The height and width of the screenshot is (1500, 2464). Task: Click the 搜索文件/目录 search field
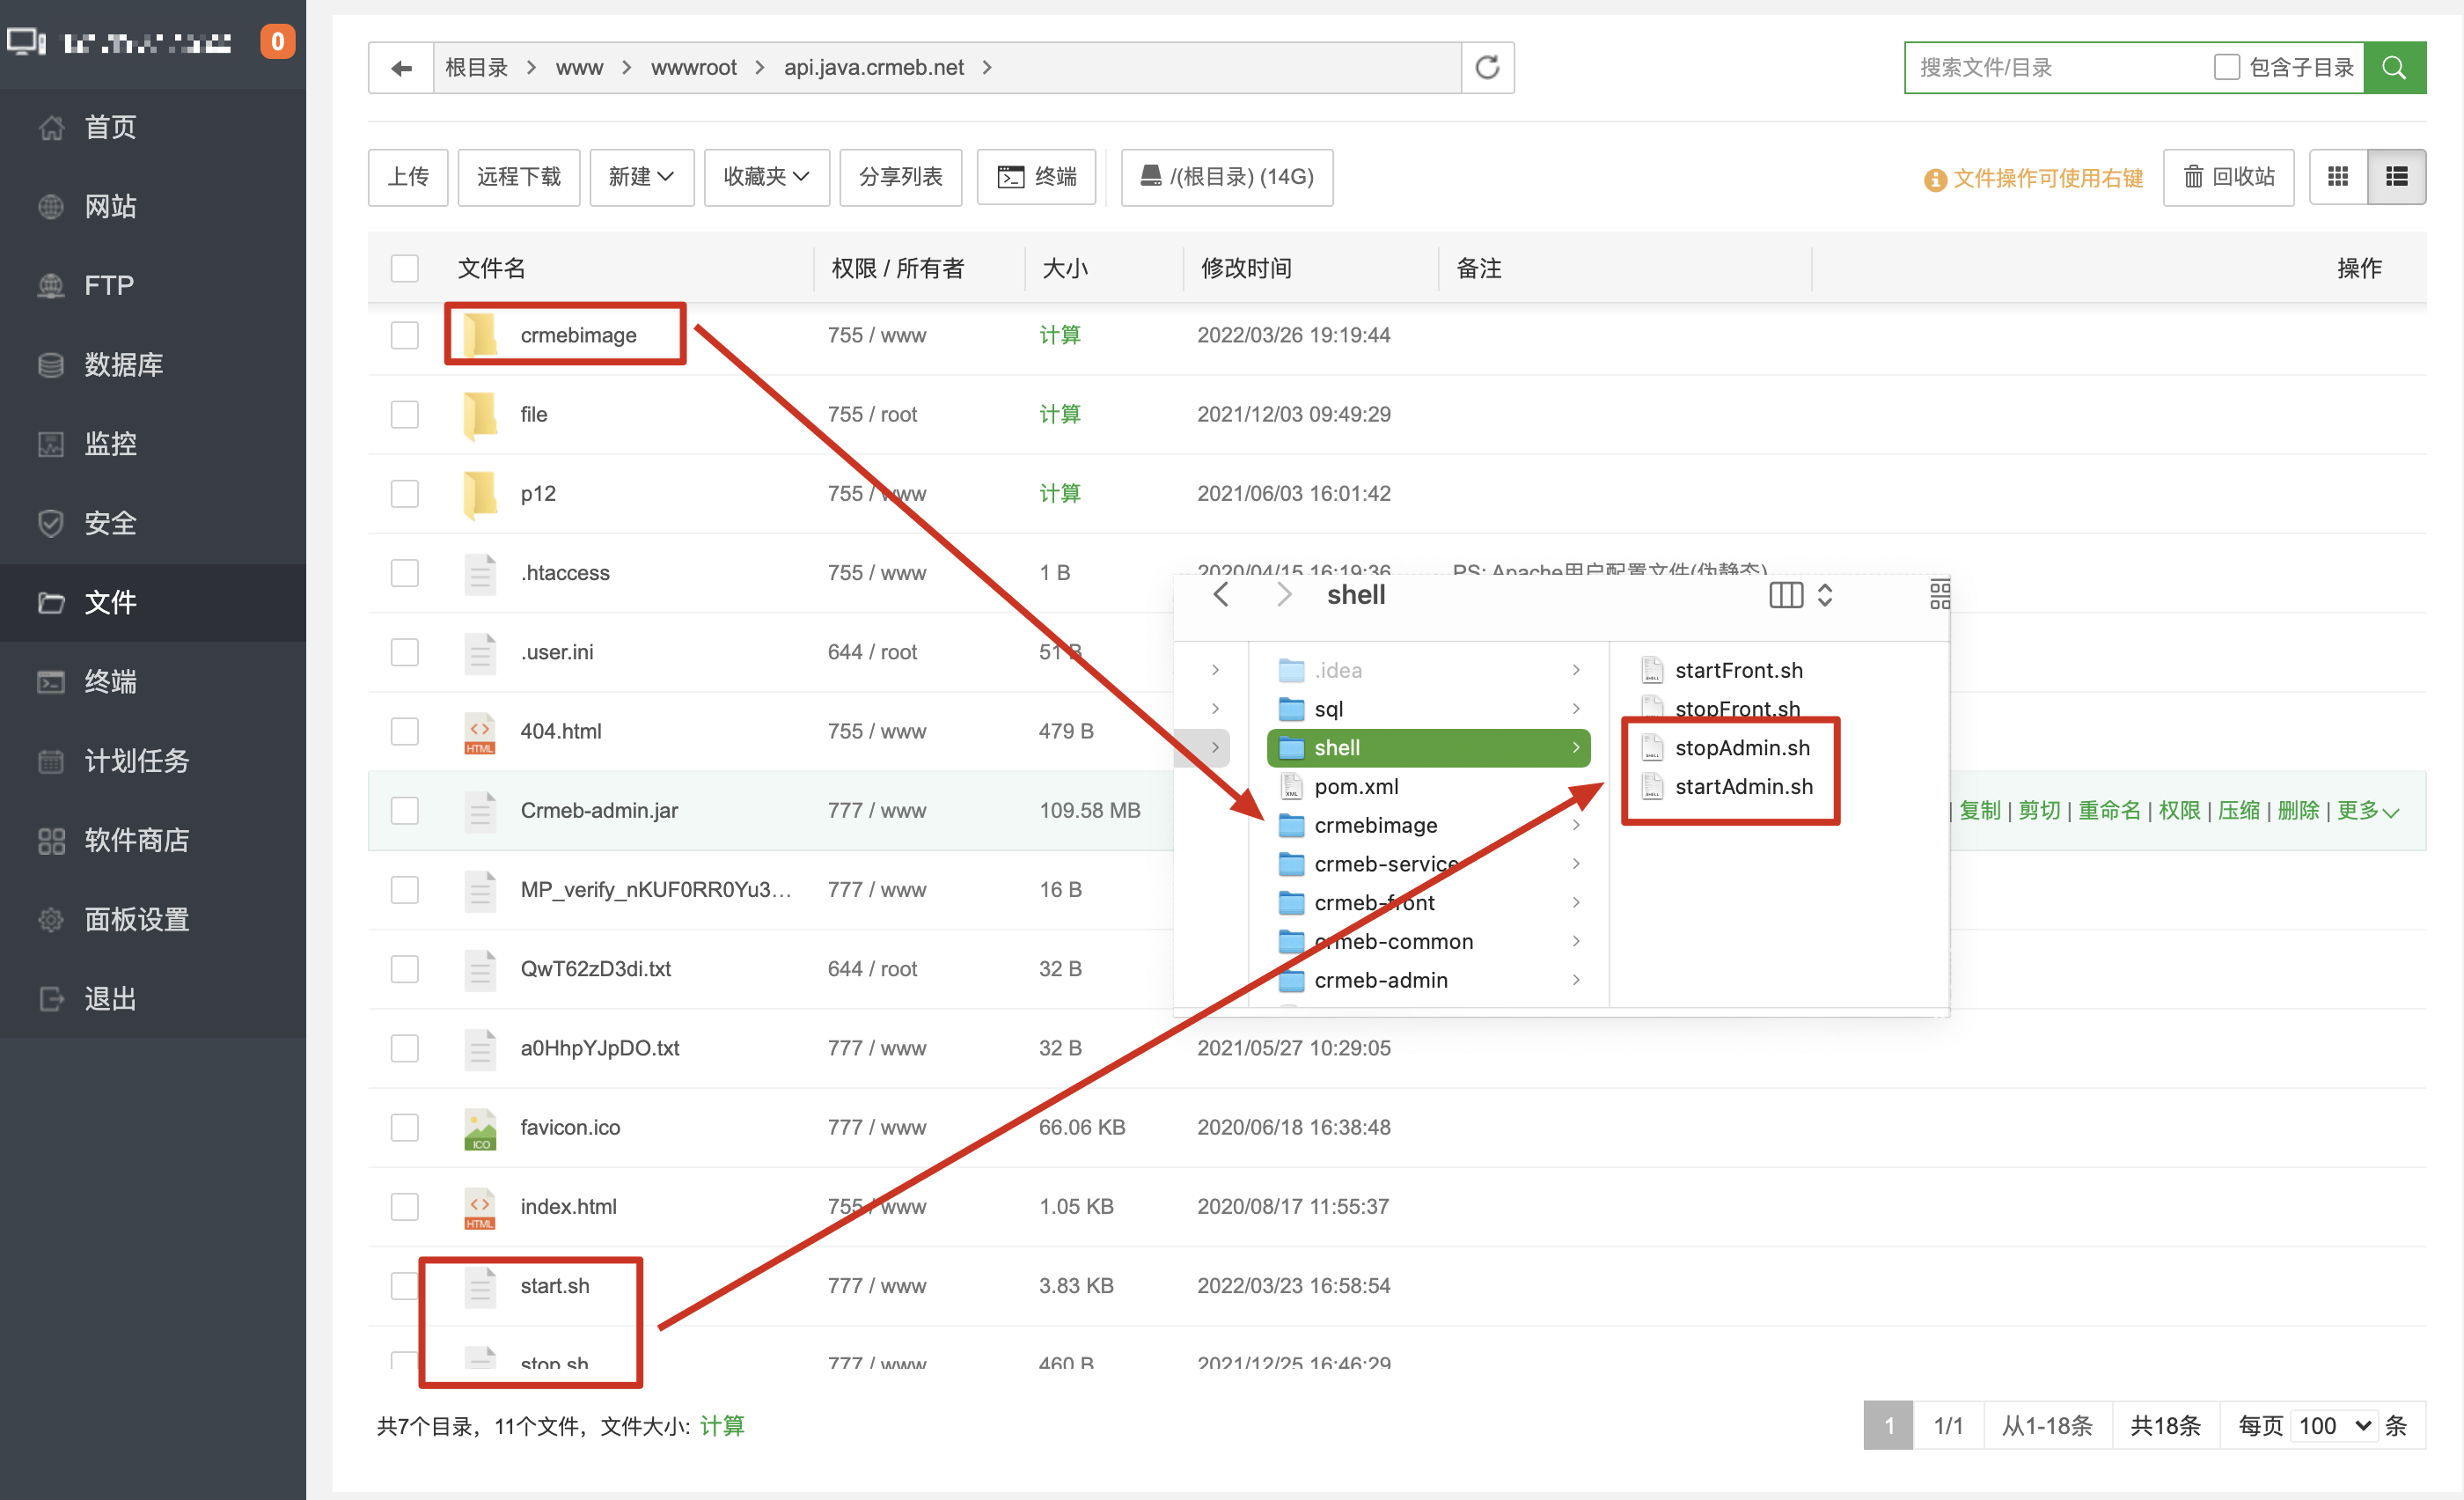click(2050, 67)
